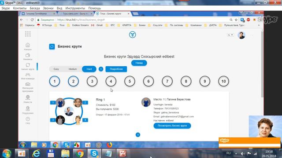Select ring circle number 1
Image resolution: width=282 pixels, height=158 pixels.
(x=55, y=81)
